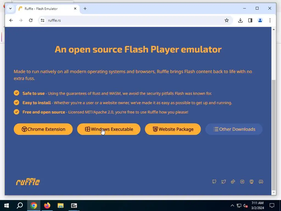Screen dimensions: 281x211
Task: View site information icon in address bar
Action: click(x=43, y=20)
